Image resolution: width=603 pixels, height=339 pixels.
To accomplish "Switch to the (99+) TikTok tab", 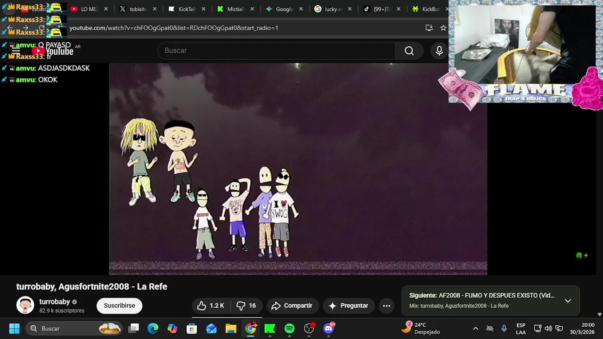I will click(x=383, y=9).
